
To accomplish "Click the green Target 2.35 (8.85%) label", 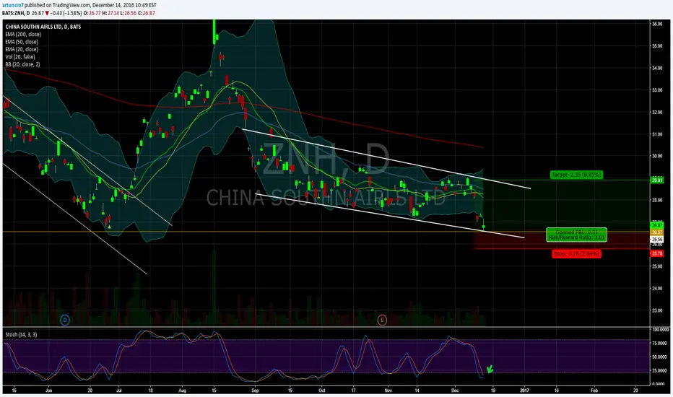I will [x=576, y=175].
